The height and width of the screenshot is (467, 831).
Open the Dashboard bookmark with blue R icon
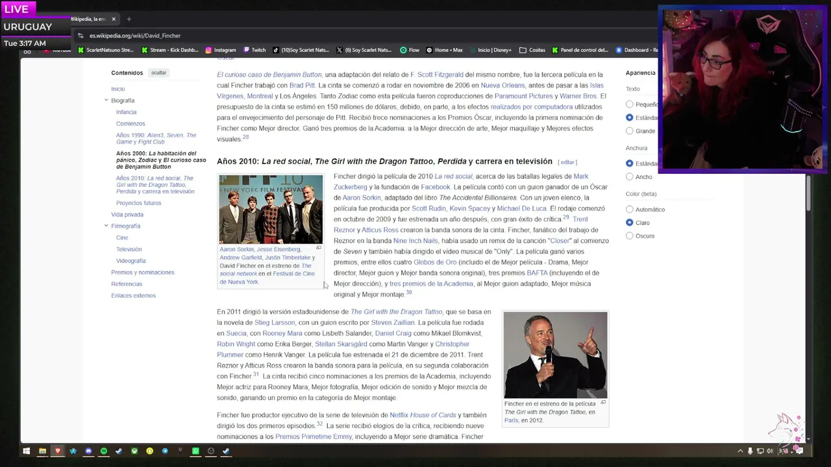(x=635, y=50)
